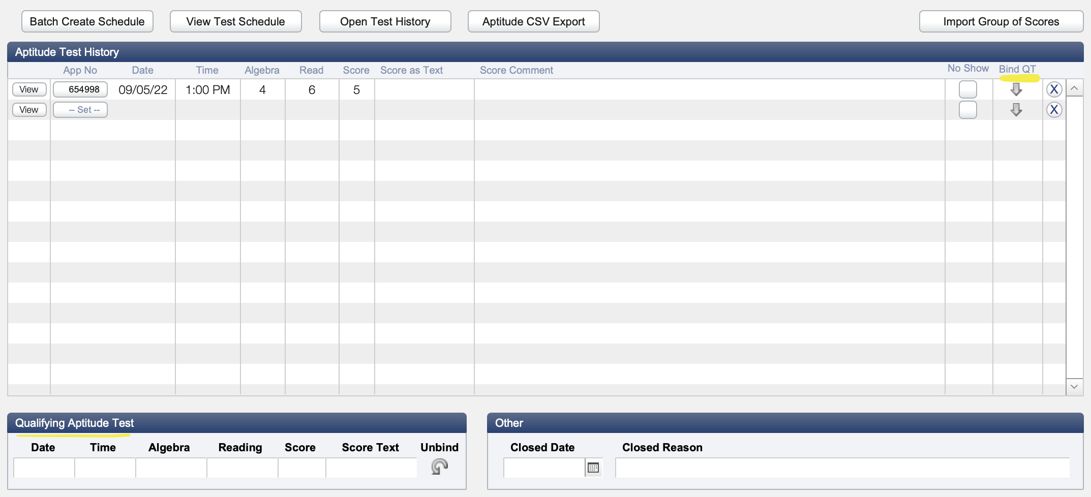The height and width of the screenshot is (497, 1091).
Task: Click the Qualifying test Algebra field
Action: (171, 468)
